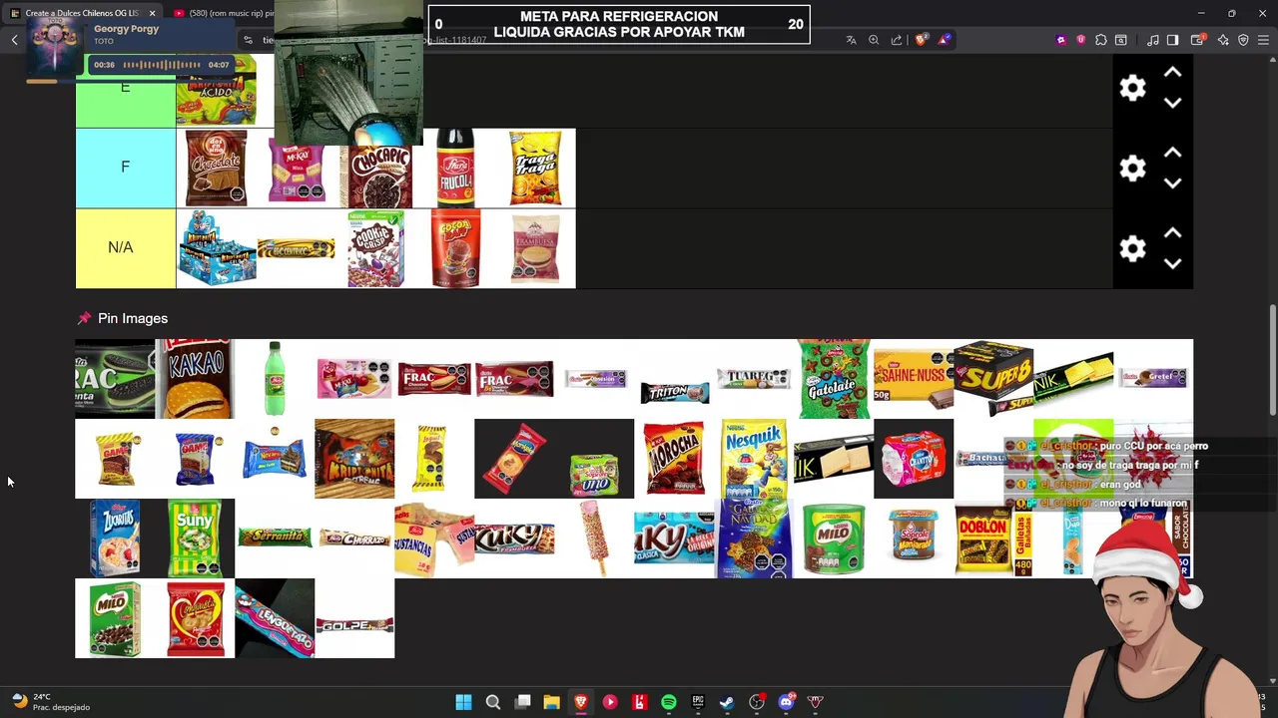Click the Brave Rewards triangle icon
Image resolution: width=1278 pixels, height=718 pixels.
[944, 40]
